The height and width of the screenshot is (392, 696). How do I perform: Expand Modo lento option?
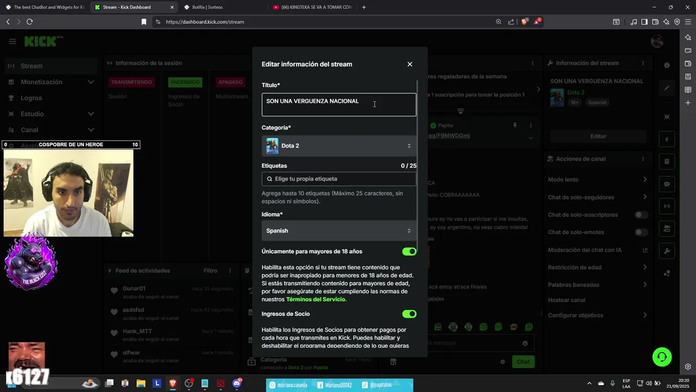coord(598,180)
